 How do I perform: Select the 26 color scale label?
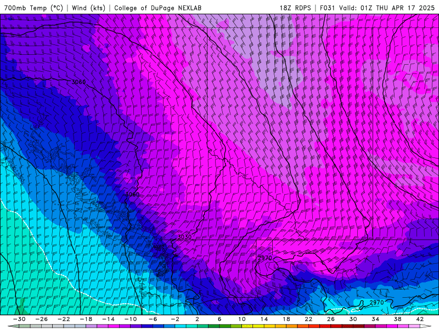331,319
